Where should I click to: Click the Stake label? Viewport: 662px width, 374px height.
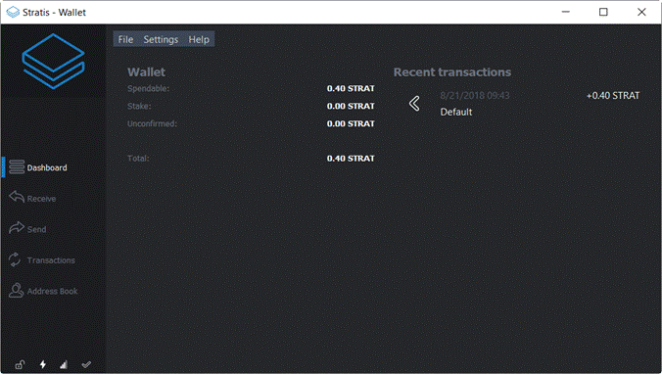pos(139,106)
